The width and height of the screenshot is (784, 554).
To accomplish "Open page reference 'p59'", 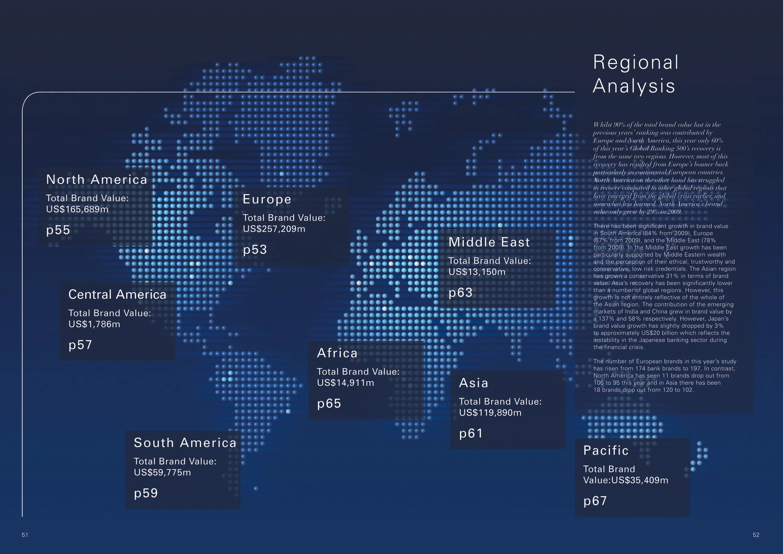I will 146,493.
